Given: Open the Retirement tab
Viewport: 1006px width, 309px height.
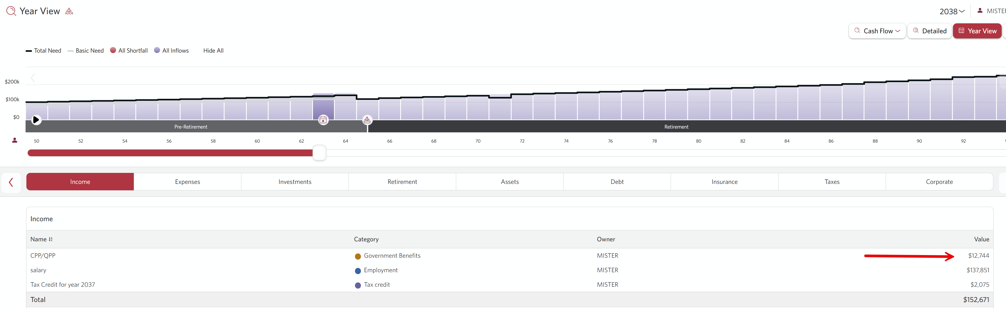Looking at the screenshot, I should click(x=402, y=182).
